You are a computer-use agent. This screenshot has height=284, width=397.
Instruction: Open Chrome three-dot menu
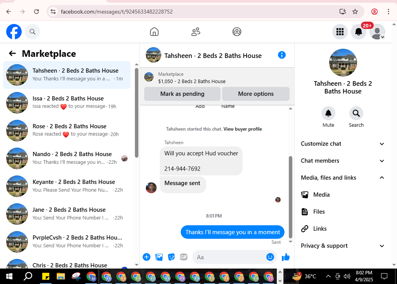388,12
